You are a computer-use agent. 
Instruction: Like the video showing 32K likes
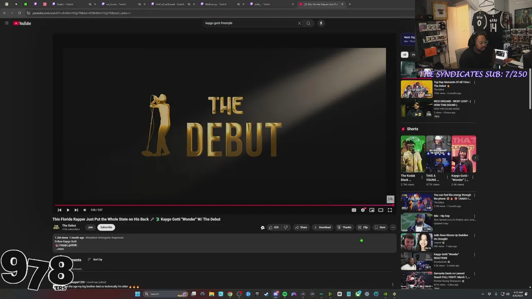point(274,227)
